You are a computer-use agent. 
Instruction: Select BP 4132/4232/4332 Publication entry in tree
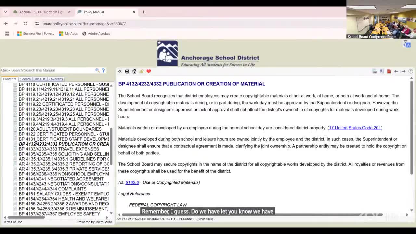tap(64, 144)
